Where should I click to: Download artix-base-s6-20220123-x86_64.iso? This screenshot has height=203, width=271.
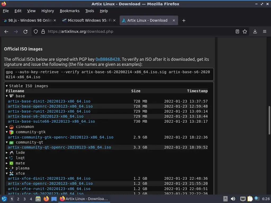pos(46,116)
